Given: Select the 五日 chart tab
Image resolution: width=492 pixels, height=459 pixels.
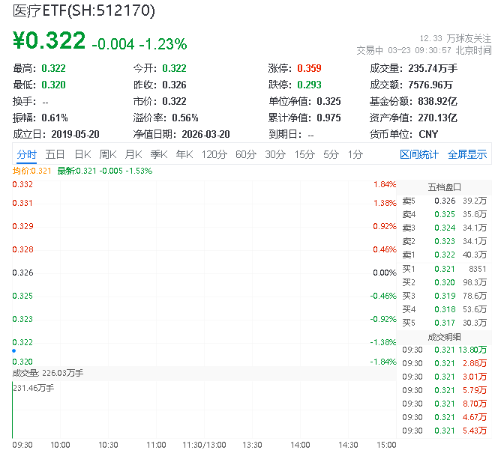Looking at the screenshot, I should pos(55,154).
